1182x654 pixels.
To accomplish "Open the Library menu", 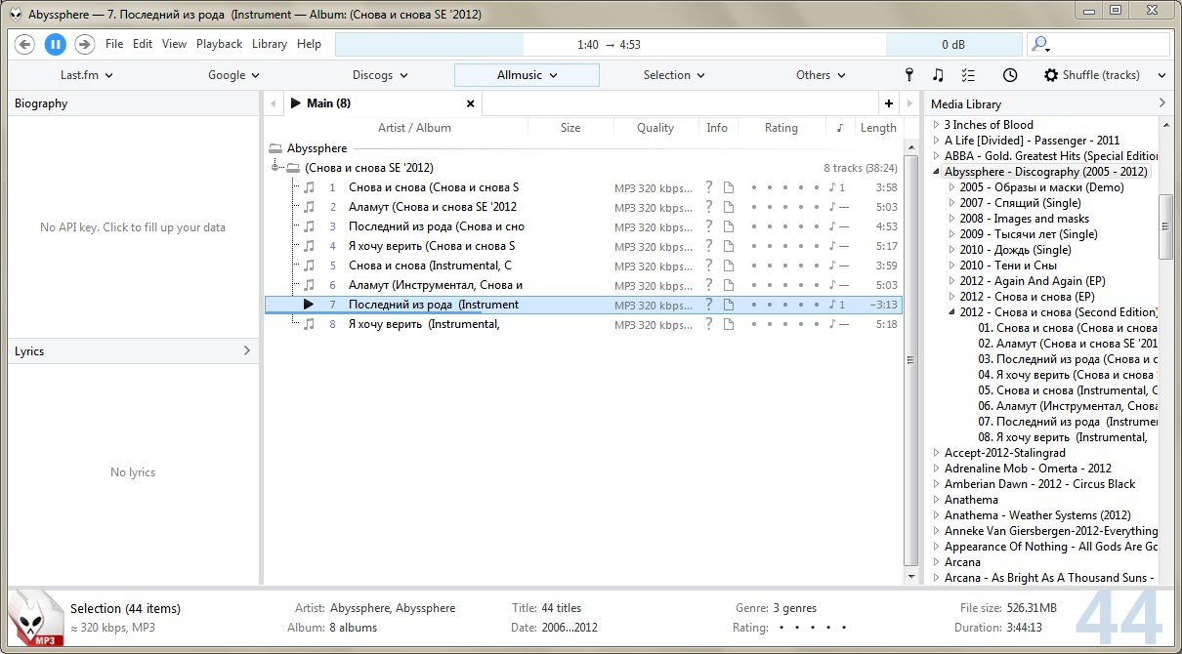I will click(270, 44).
